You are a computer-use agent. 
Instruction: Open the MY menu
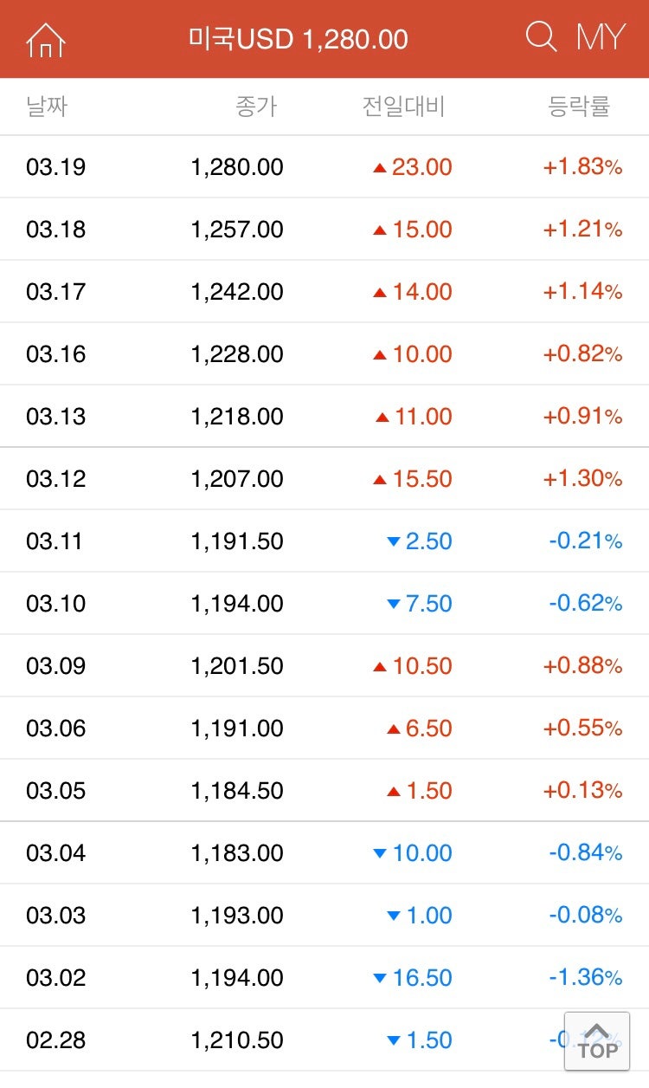pos(601,37)
